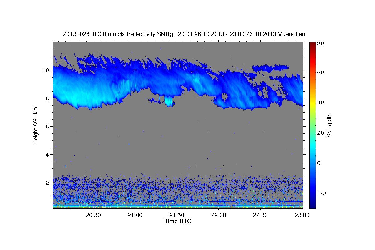Click the colorbar value 0
375x250 pixels.
coord(319,163)
